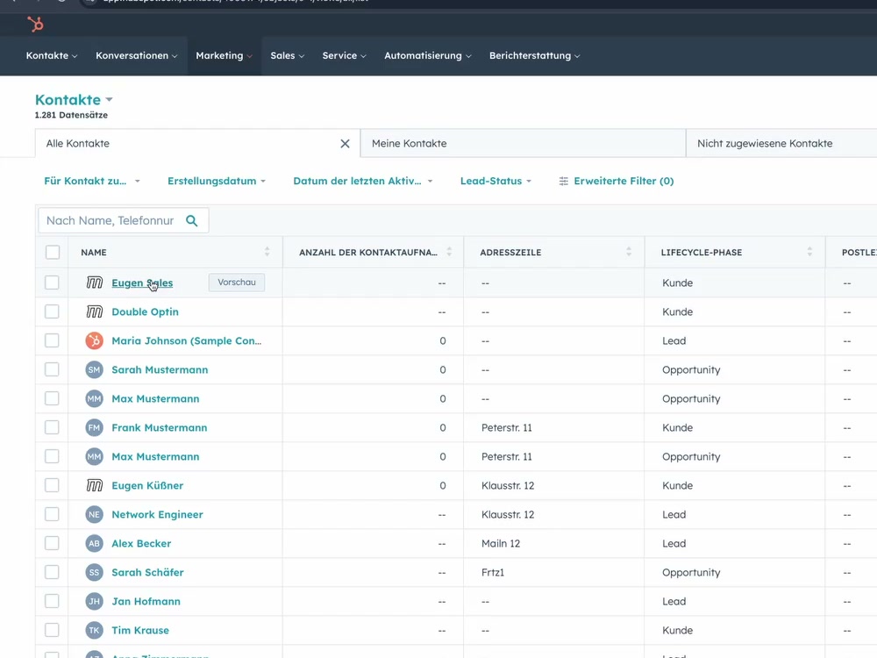Toggle the select-all checkbox in the table header
Viewport: 877px width, 658px height.
[x=52, y=252]
